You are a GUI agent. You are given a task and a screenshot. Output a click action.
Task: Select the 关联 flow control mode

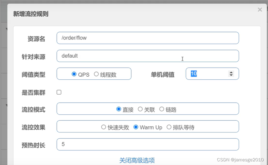click(x=140, y=109)
